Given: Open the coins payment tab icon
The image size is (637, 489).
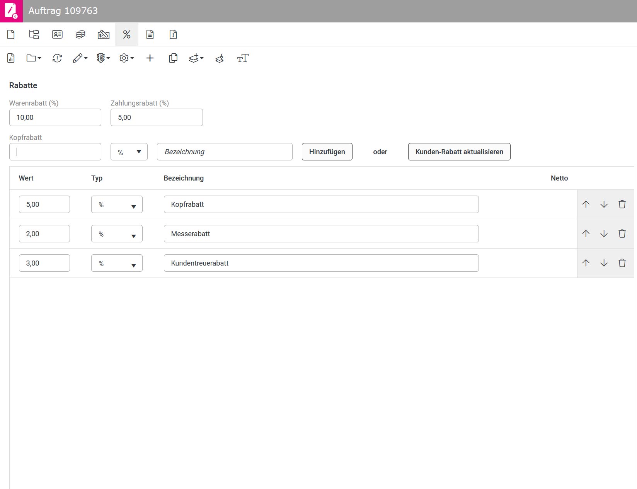Looking at the screenshot, I should coord(80,34).
